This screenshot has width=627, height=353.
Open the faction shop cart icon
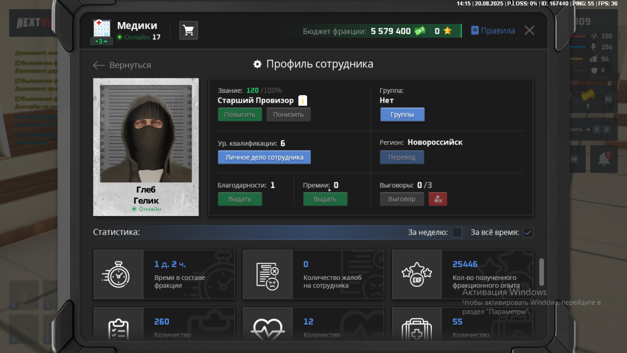pyautogui.click(x=188, y=30)
